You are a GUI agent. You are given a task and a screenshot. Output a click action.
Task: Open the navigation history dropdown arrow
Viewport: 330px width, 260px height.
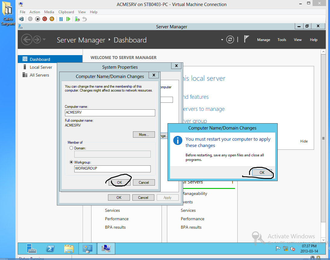[x=44, y=39]
